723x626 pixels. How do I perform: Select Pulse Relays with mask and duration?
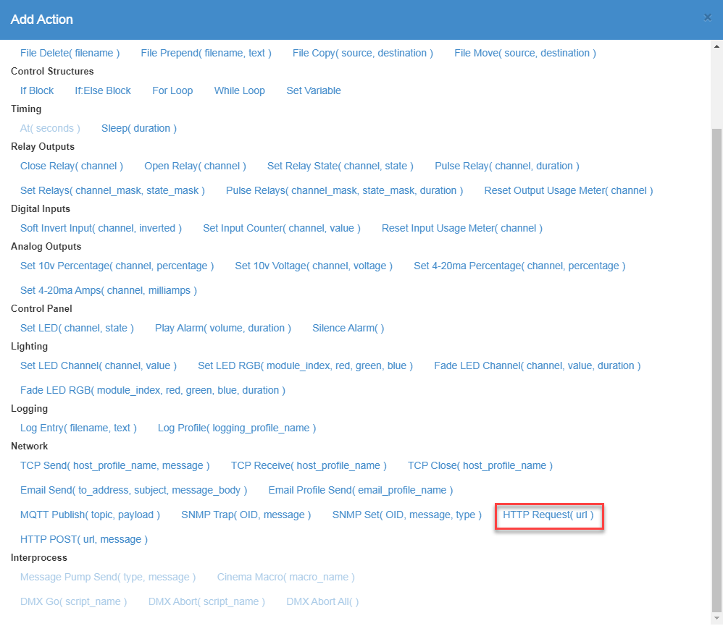click(x=344, y=191)
